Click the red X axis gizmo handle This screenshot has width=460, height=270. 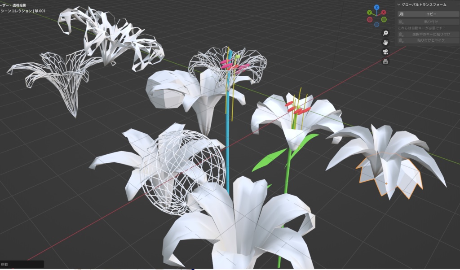click(x=384, y=12)
